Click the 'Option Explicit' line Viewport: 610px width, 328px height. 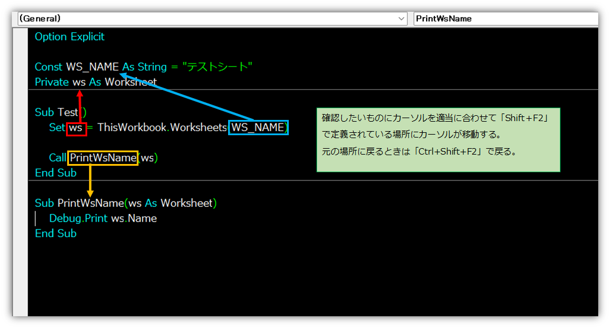70,36
